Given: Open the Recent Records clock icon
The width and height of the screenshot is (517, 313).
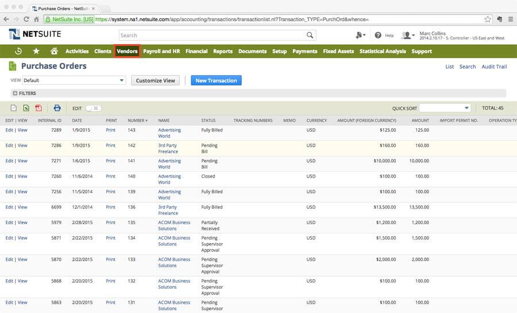Looking at the screenshot, I should [x=18, y=51].
